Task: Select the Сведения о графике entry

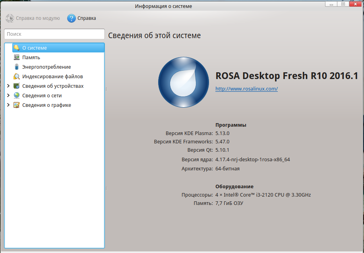Action: [46, 105]
